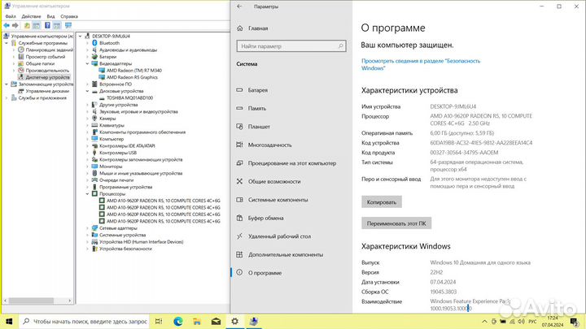586x329 pixels.
Task: Click the volume icon in system tray
Action: [x=521, y=321]
